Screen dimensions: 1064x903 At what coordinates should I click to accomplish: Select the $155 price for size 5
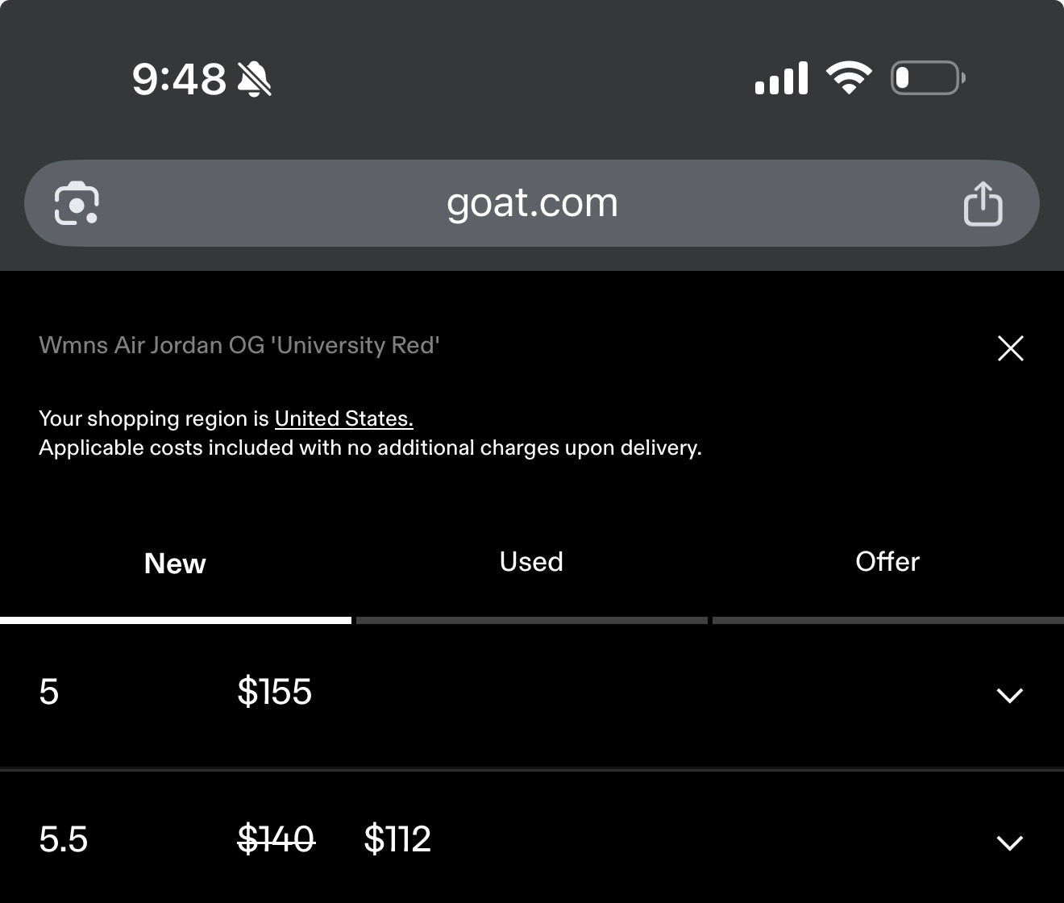[274, 692]
